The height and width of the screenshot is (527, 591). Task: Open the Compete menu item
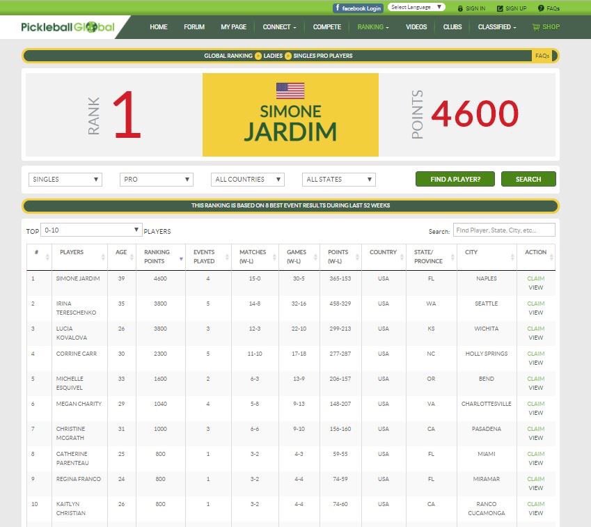[326, 26]
